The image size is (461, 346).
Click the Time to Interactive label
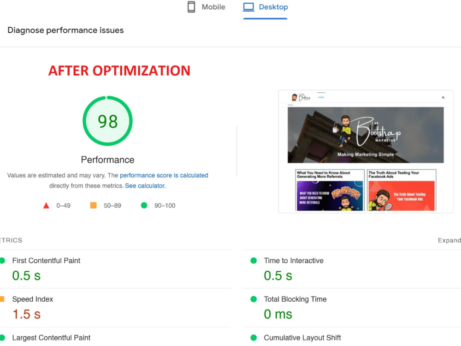click(x=293, y=261)
